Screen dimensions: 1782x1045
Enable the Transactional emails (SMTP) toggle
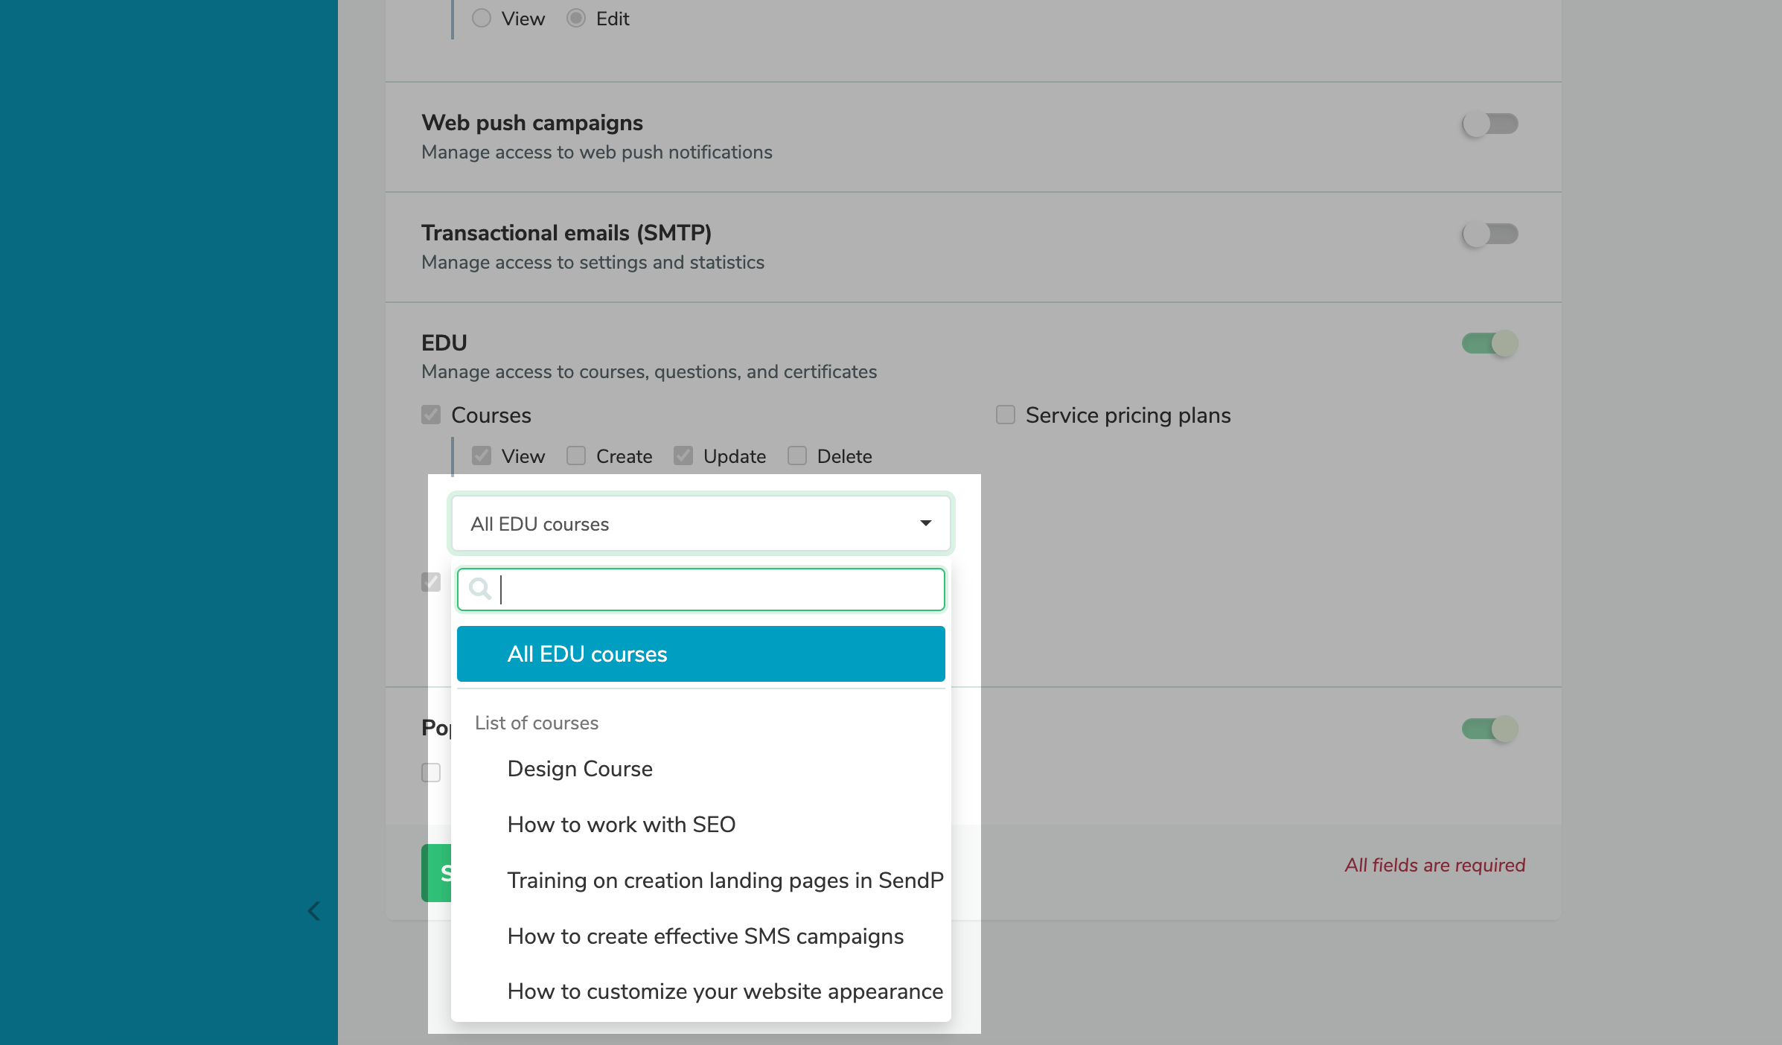(1489, 234)
